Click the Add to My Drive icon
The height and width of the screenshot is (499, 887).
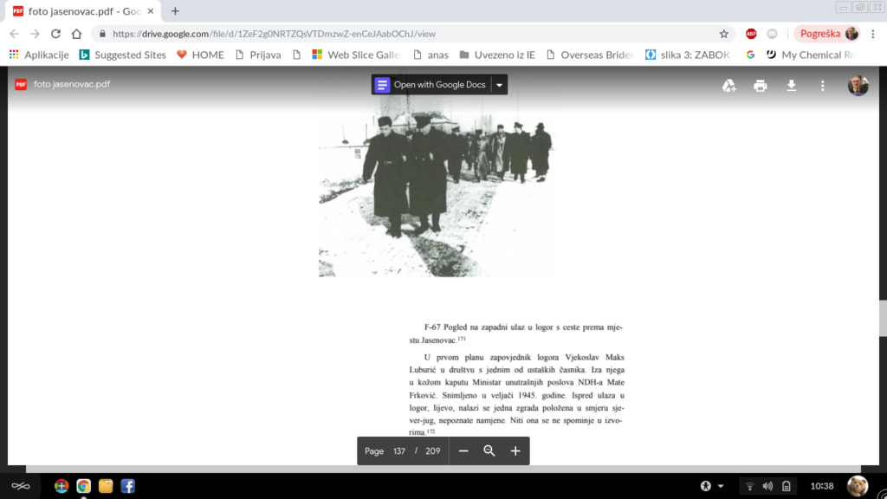tap(729, 85)
